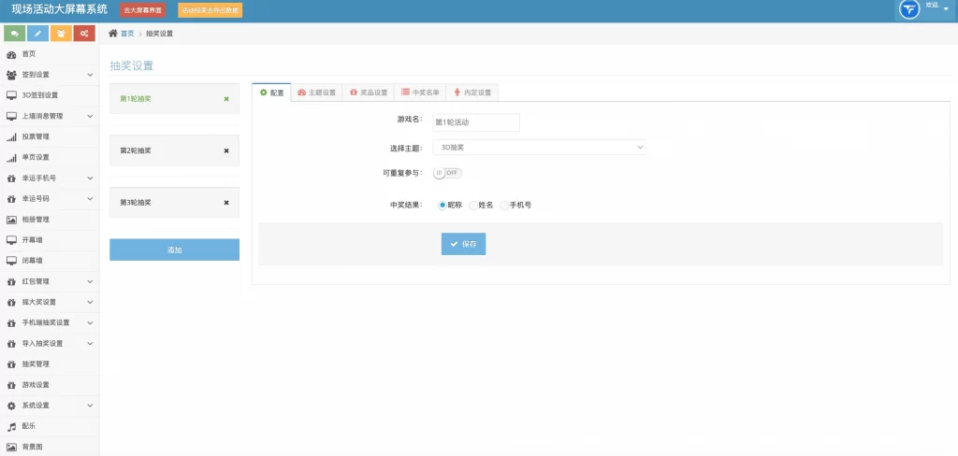Click the blue pencil edit shortcut button

click(x=37, y=34)
